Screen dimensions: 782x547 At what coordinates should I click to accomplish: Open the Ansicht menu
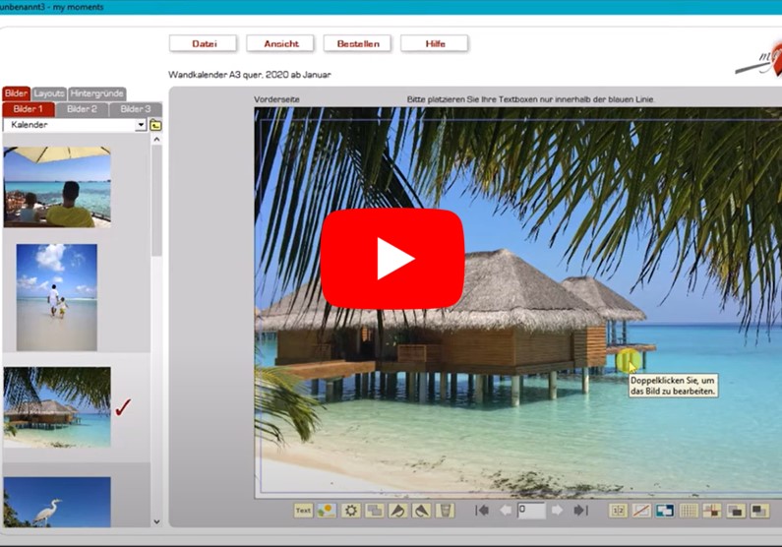tap(279, 43)
